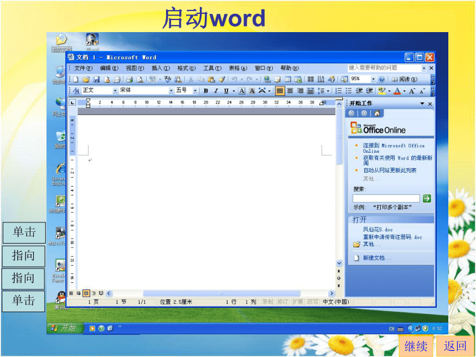Click the horizontal scrollbar thumb

click(221, 293)
